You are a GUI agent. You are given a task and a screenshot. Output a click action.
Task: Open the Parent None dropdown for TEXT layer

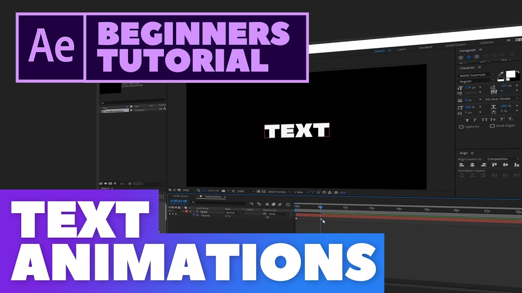[278, 214]
